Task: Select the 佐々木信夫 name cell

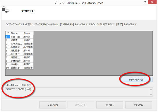Action: pos(16,44)
